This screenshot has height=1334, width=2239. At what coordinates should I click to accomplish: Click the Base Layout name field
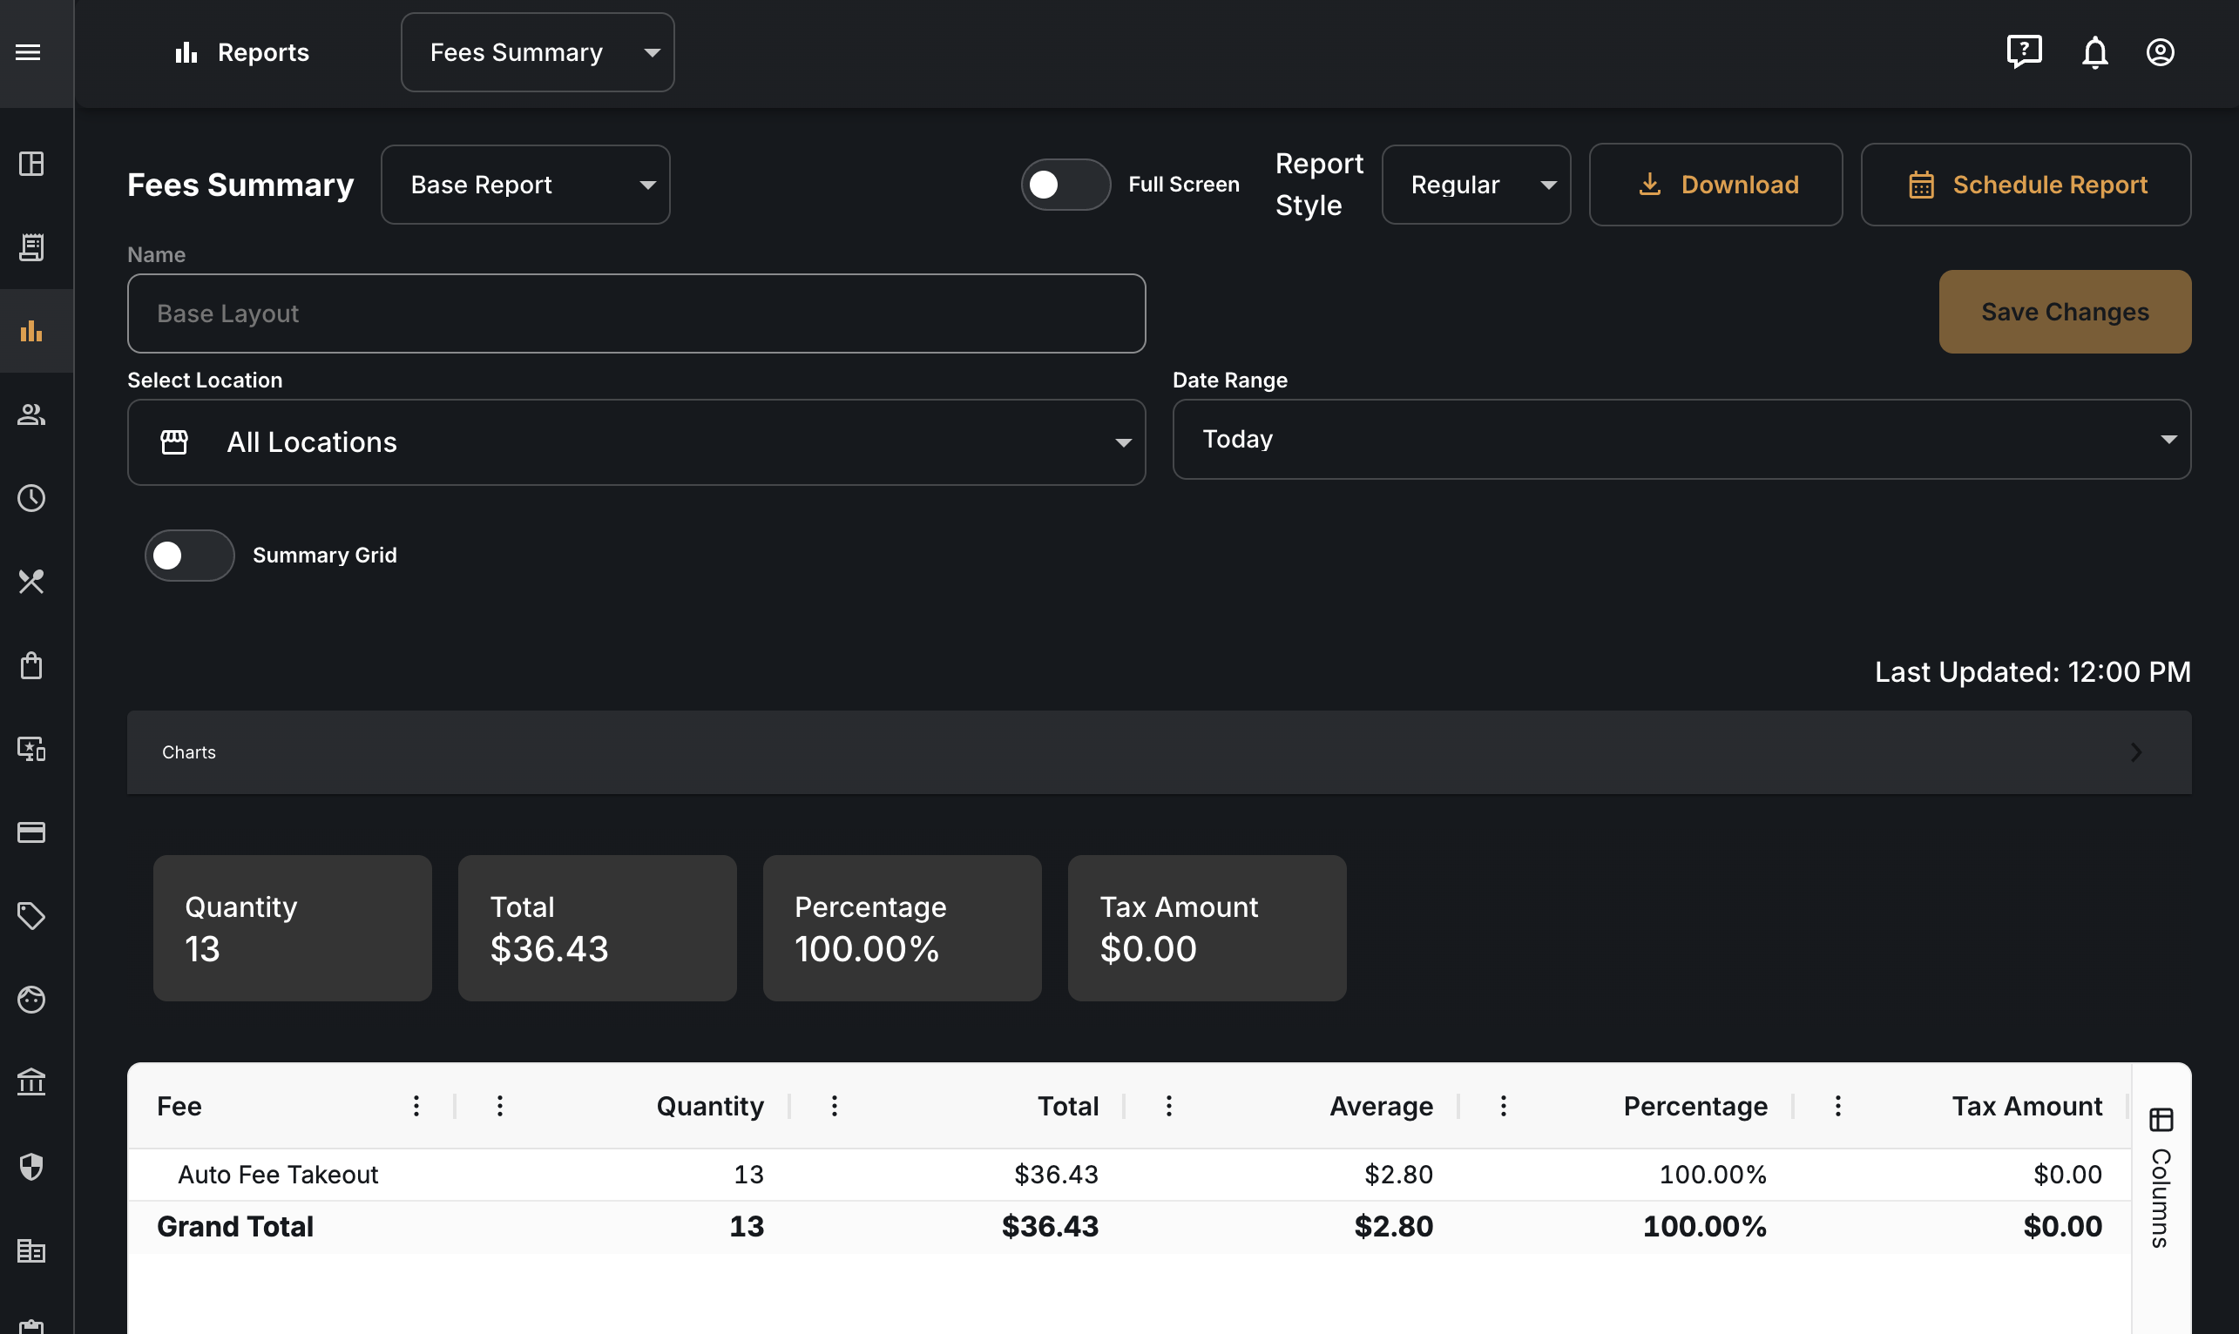point(637,313)
